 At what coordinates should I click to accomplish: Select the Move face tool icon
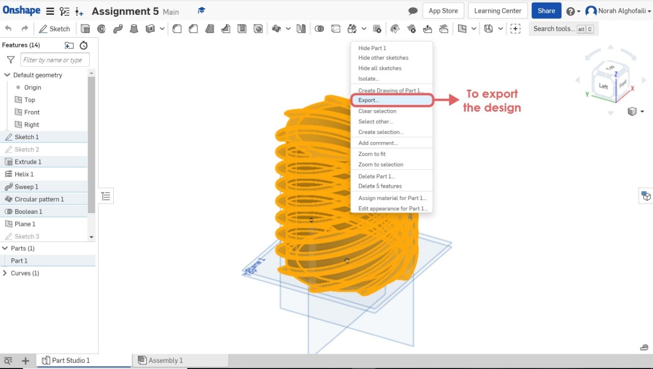point(428,29)
